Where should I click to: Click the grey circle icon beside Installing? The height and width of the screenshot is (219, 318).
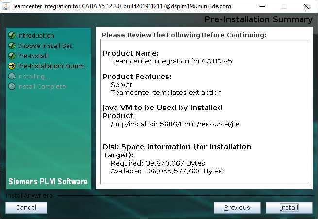(12, 76)
